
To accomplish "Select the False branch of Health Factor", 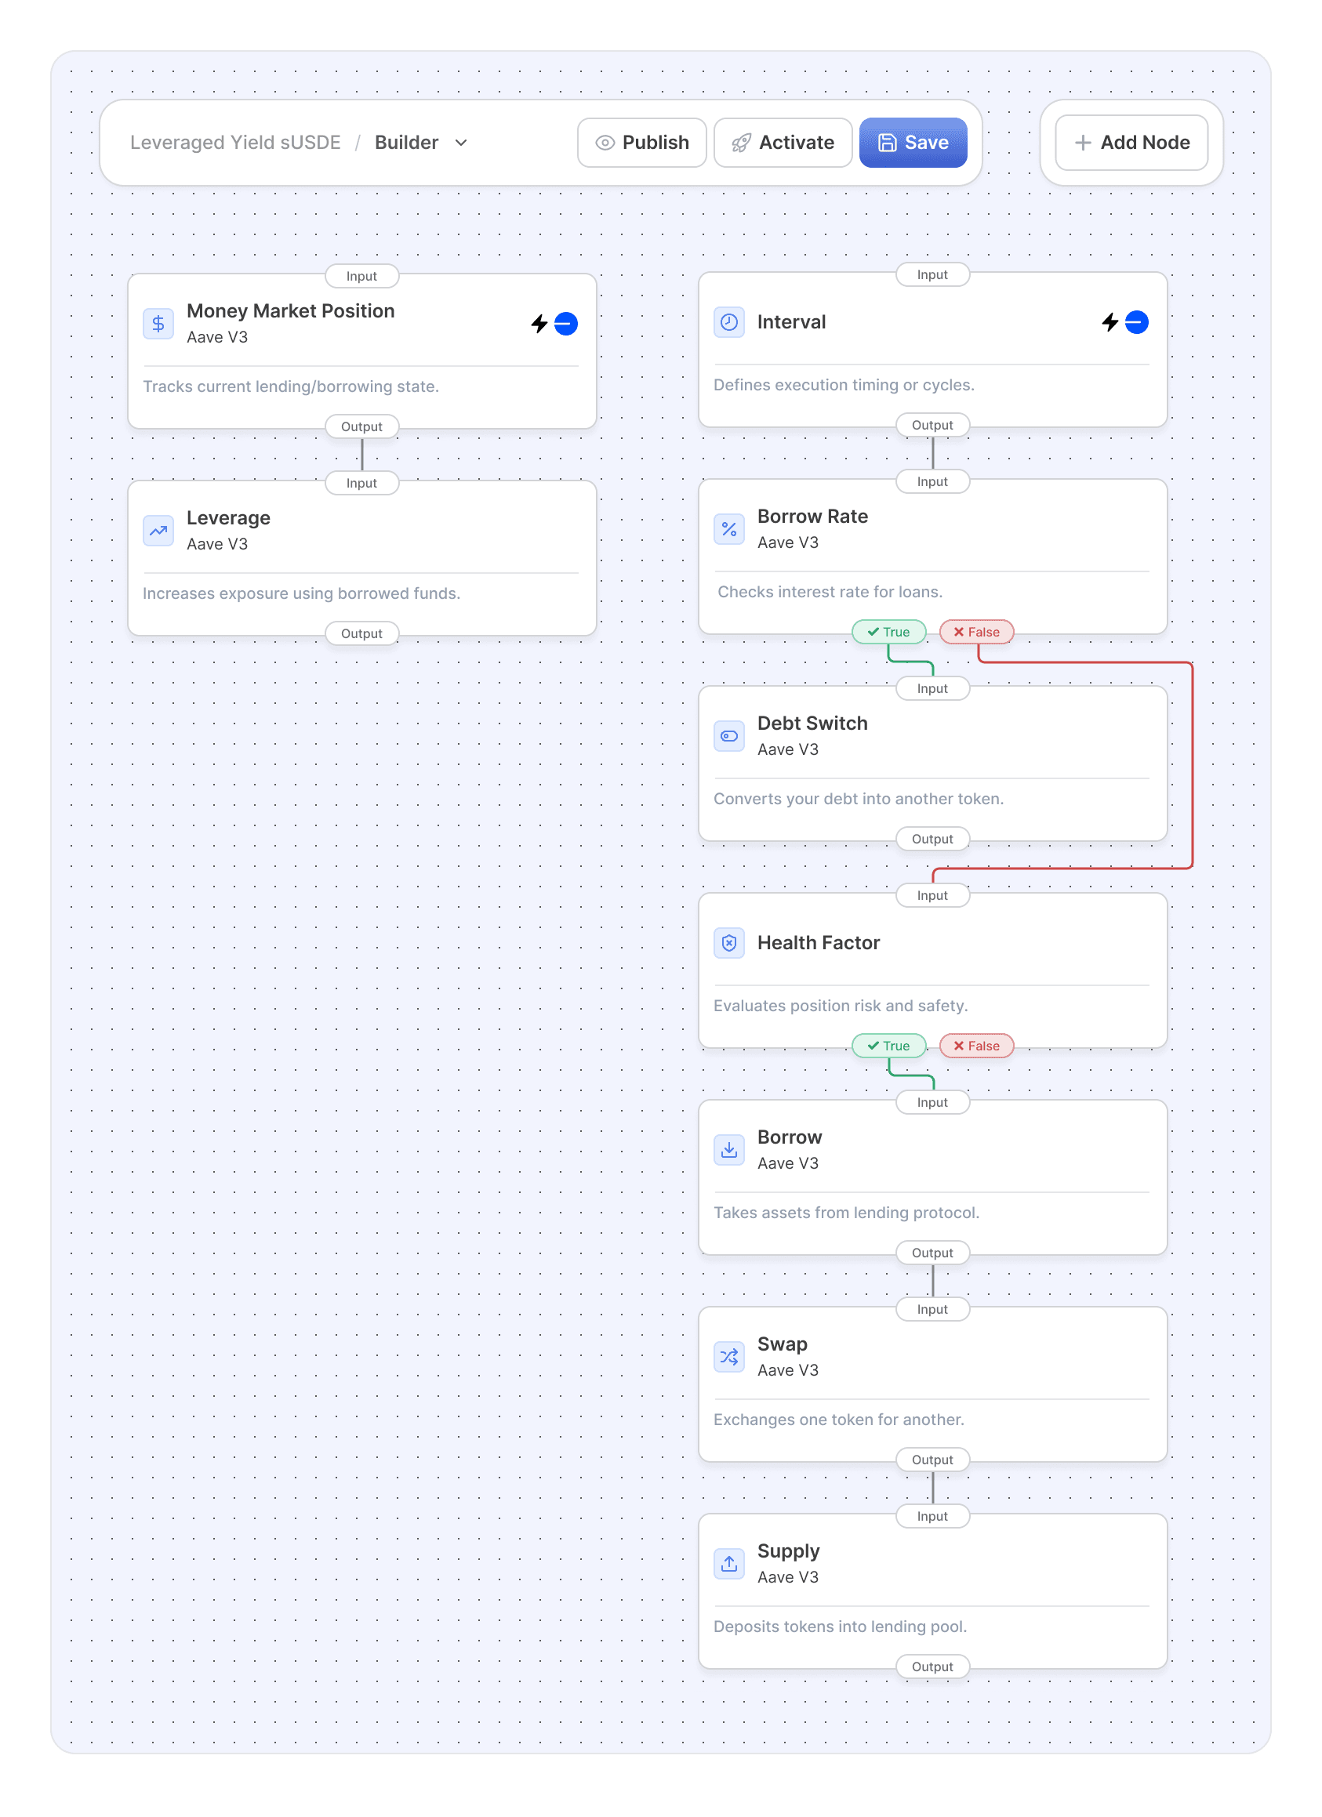I will (976, 1046).
